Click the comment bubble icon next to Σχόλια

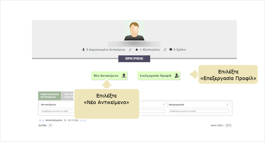point(171,50)
